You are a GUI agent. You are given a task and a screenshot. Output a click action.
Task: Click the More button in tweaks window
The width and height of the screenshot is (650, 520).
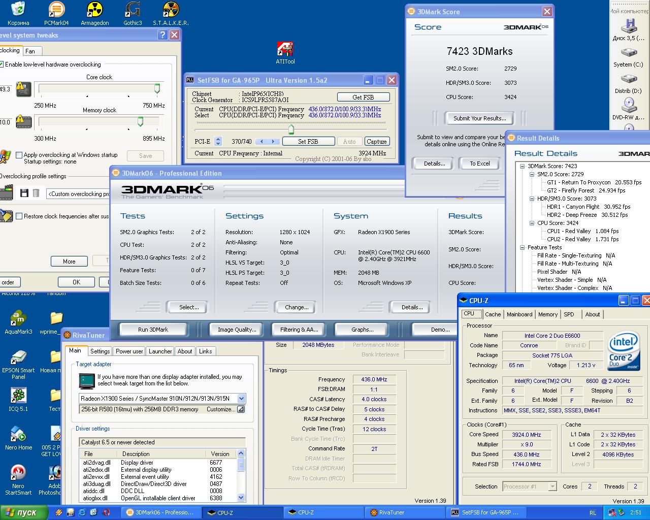click(69, 261)
